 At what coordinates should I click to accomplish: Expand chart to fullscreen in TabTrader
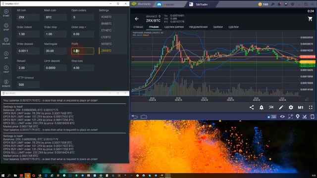[x=311, y=107]
